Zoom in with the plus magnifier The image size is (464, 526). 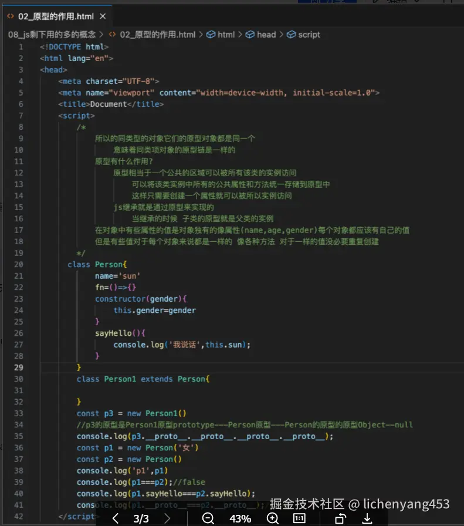click(273, 518)
